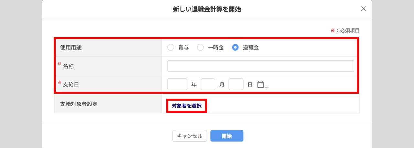Click the キャンセル button
414x148 pixels.
tap(190, 136)
